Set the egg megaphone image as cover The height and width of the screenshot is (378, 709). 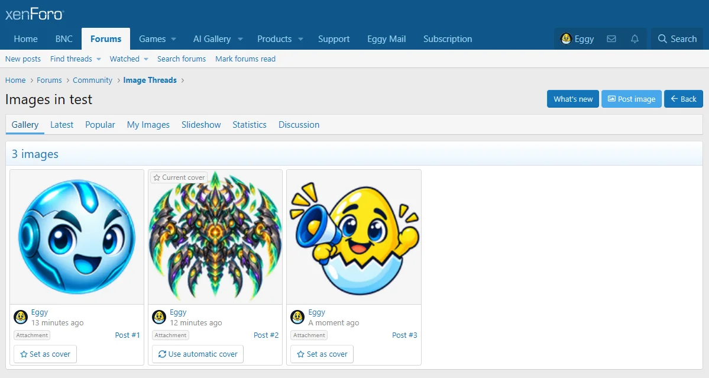coord(322,354)
